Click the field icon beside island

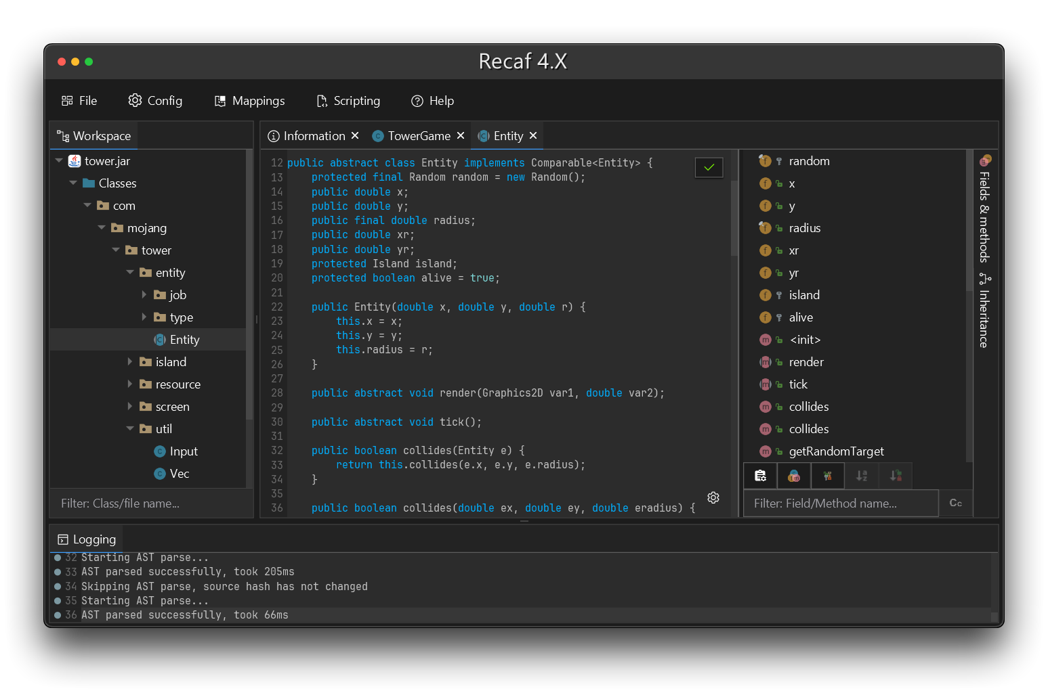pos(765,295)
